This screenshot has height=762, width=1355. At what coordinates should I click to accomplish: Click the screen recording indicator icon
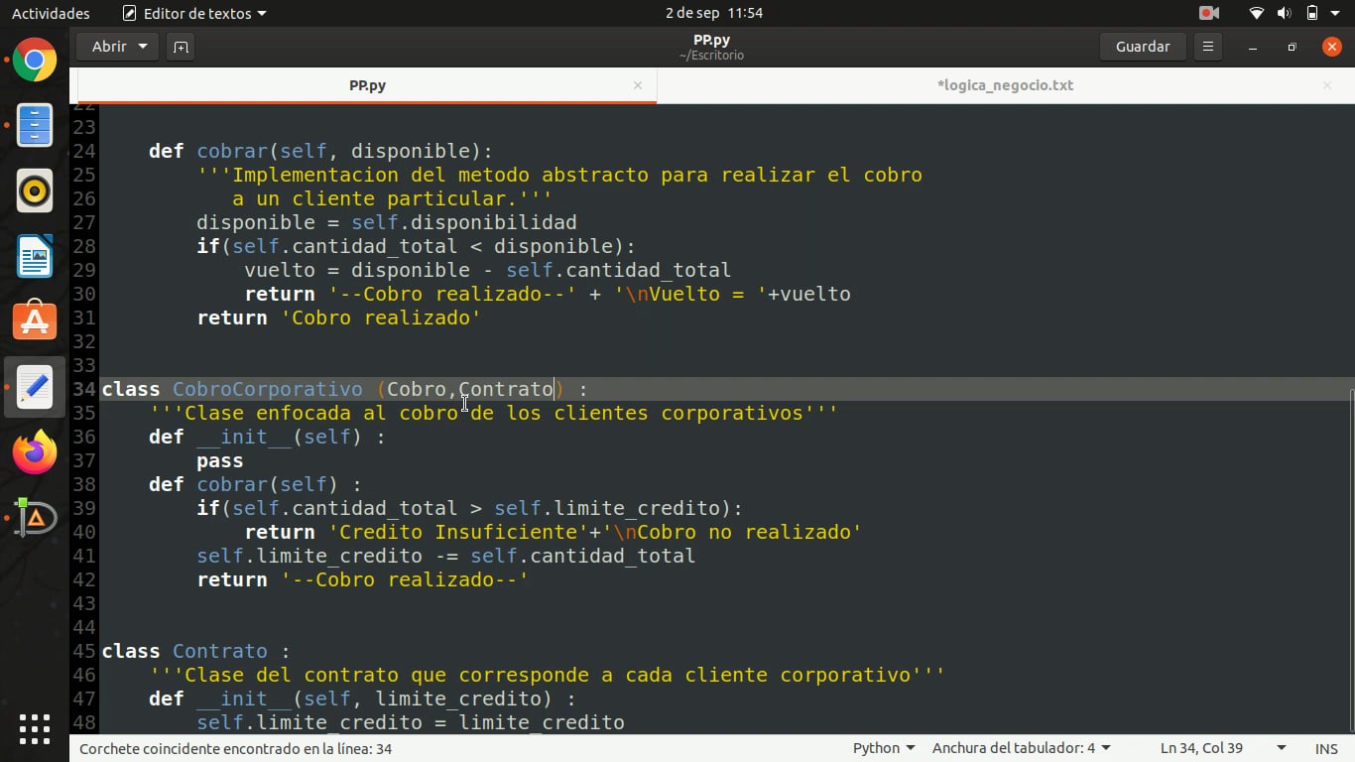click(x=1209, y=13)
